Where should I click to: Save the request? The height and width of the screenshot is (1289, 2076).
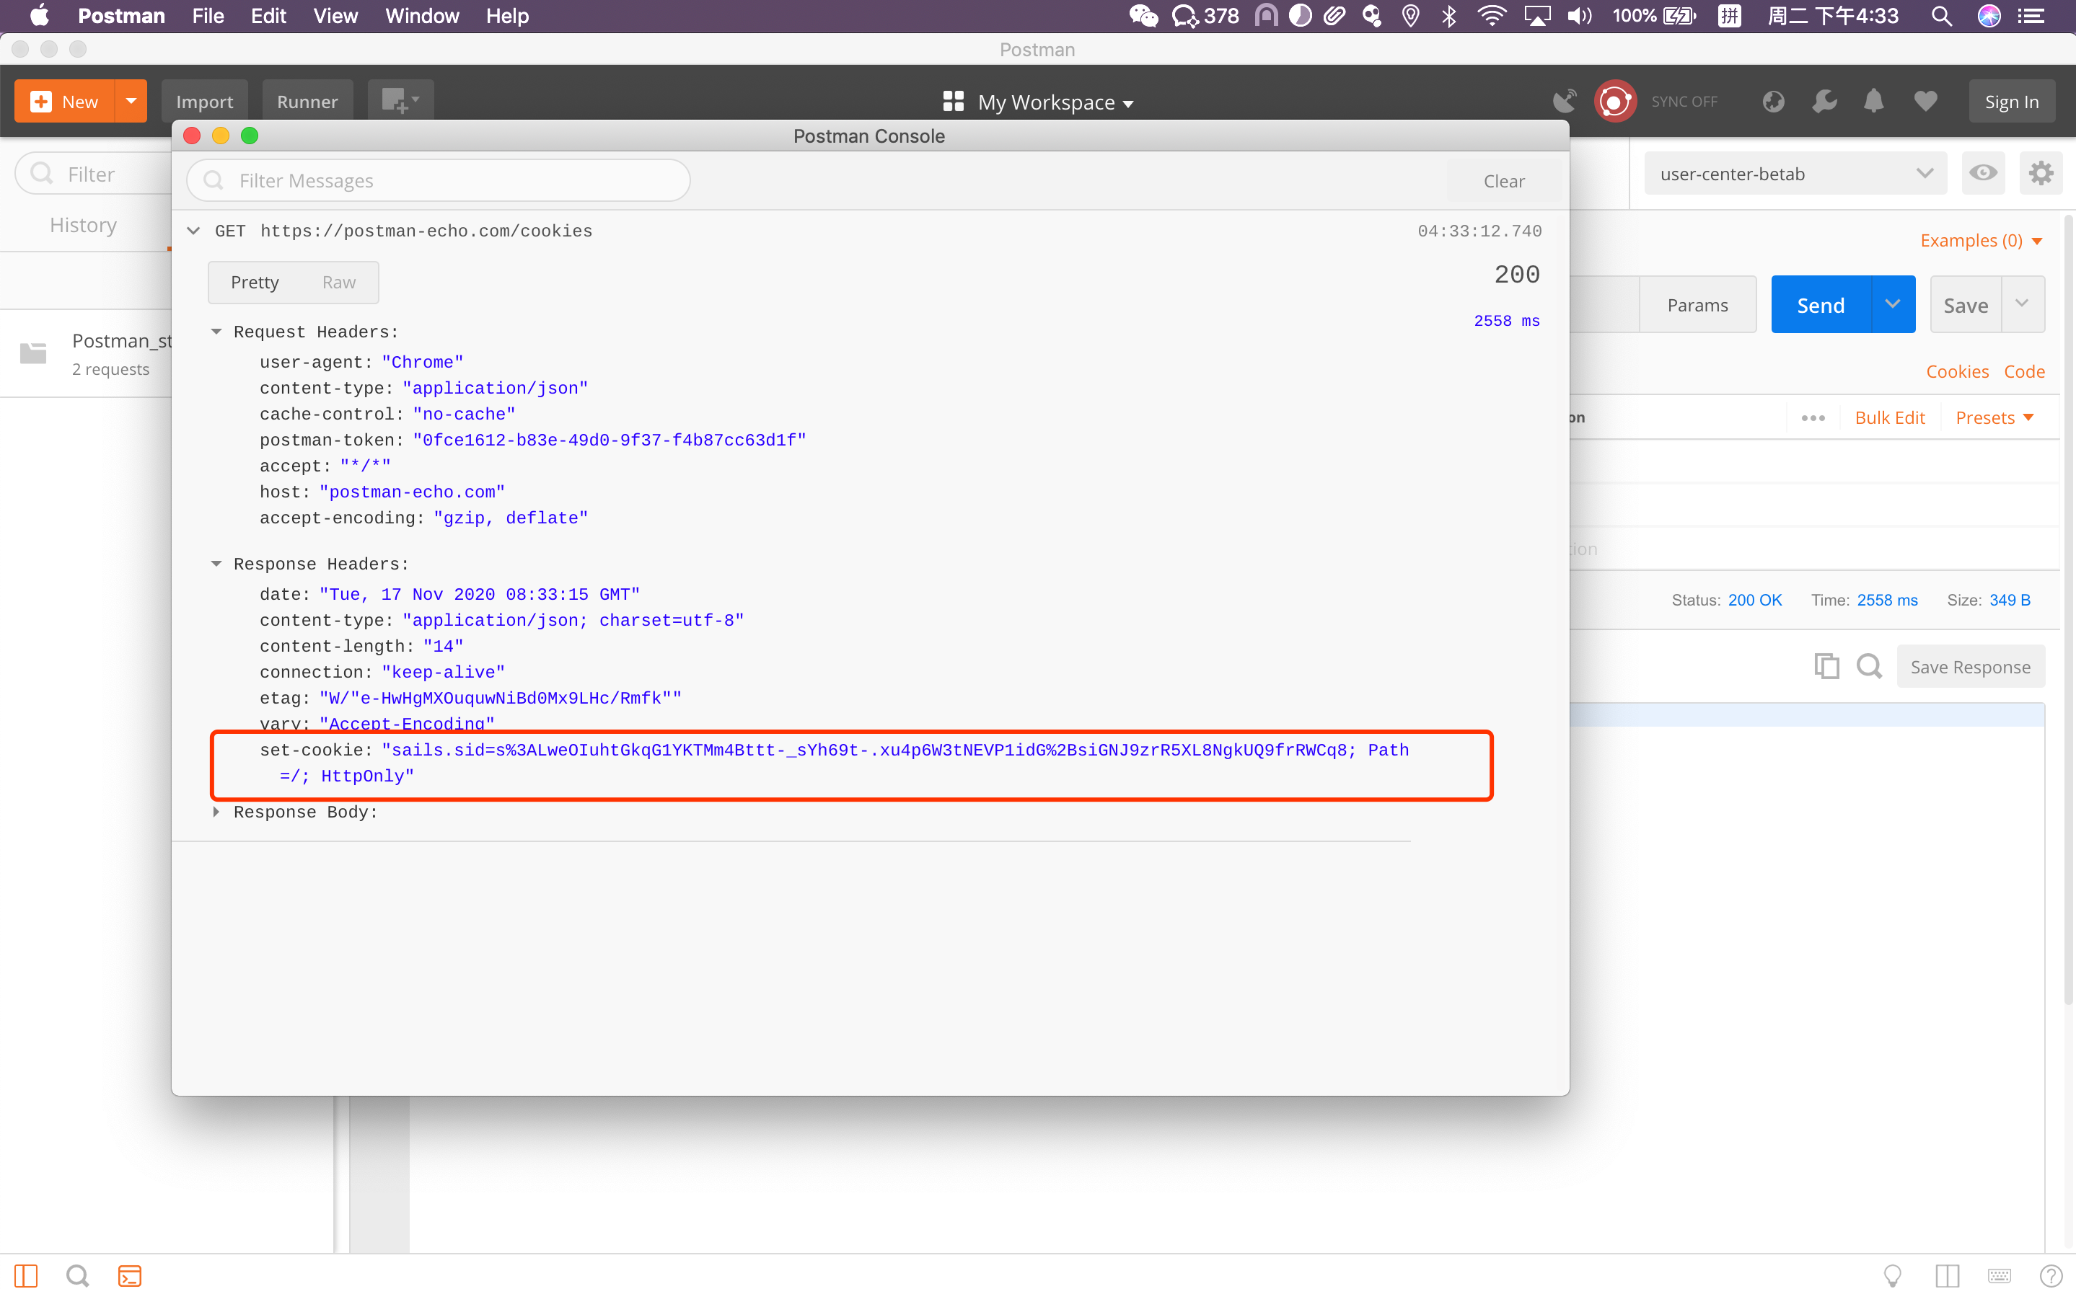point(1965,305)
